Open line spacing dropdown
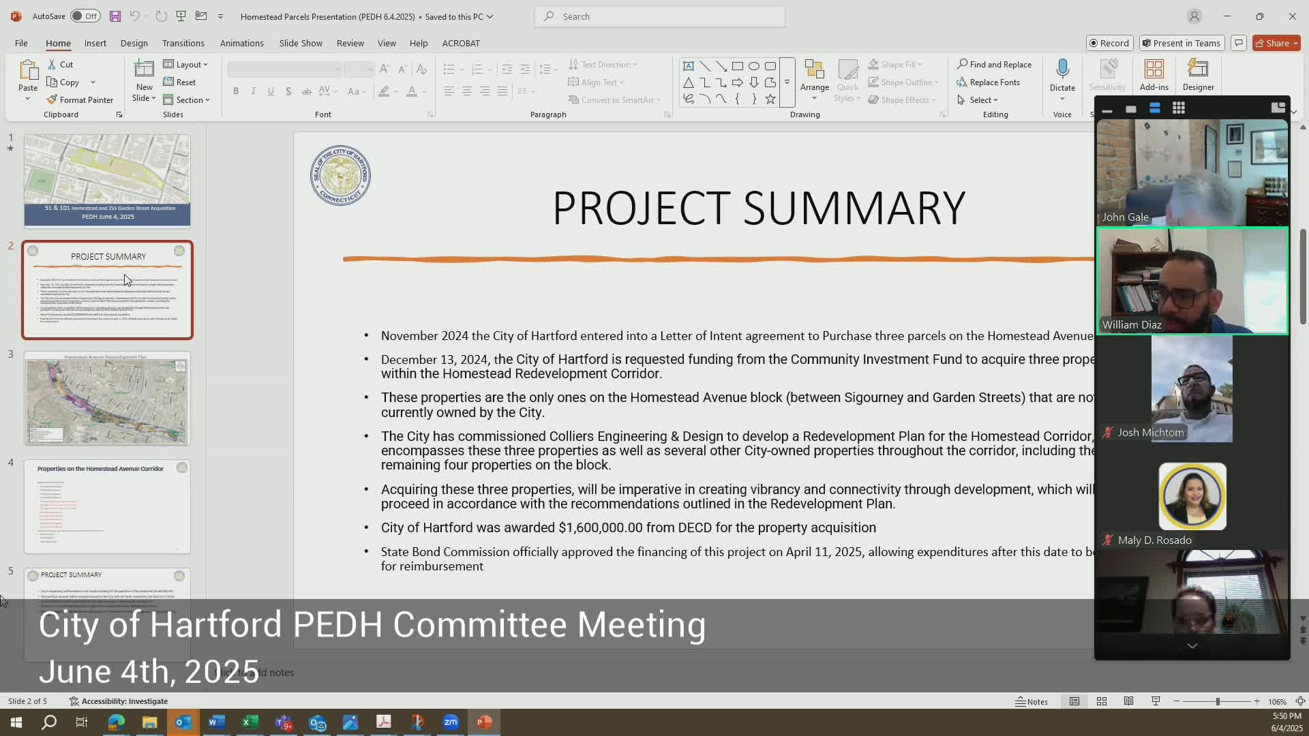The width and height of the screenshot is (1309, 736). tap(548, 69)
